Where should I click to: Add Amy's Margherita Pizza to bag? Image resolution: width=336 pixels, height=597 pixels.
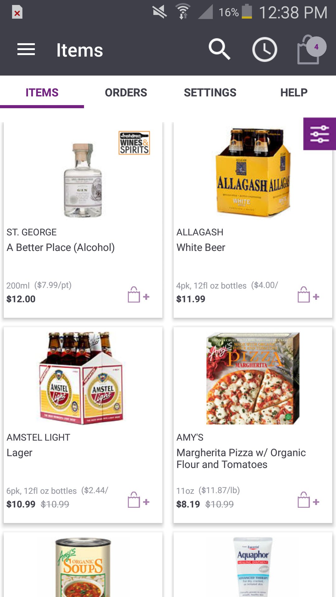point(308,500)
